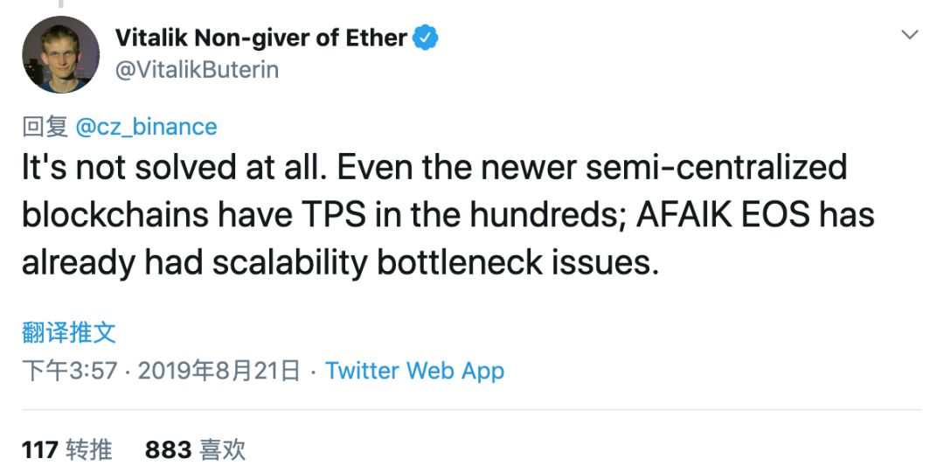
Task: Click the name Vitalik Non-giver of Ether
Action: pyautogui.click(x=260, y=38)
